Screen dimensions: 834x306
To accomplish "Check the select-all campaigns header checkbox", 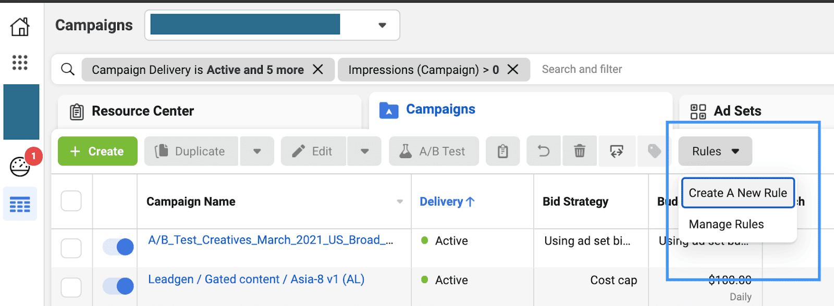I will [x=71, y=201].
